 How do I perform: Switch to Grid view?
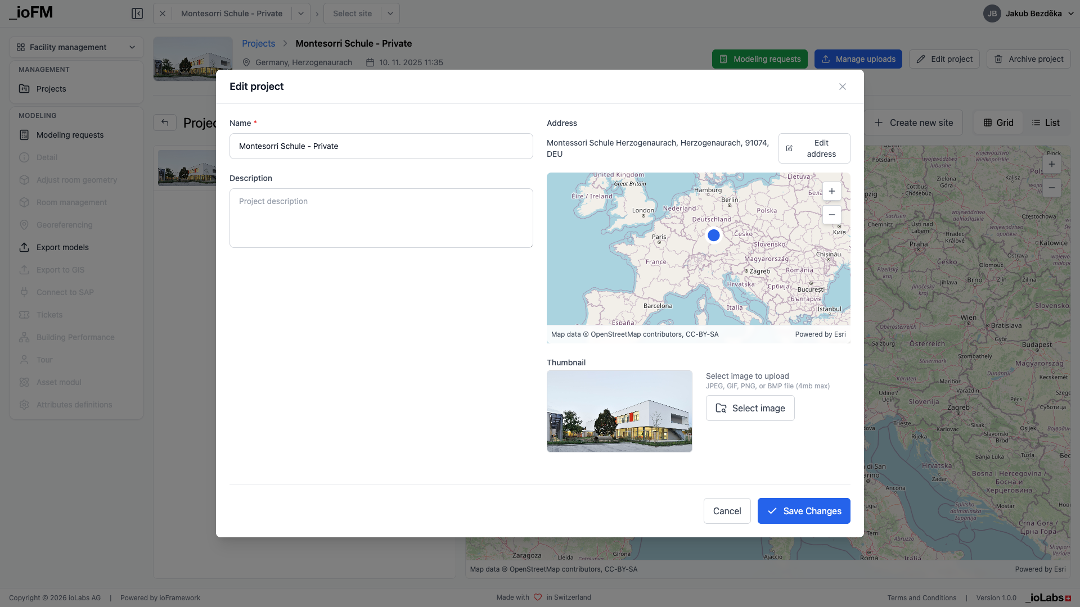click(998, 123)
